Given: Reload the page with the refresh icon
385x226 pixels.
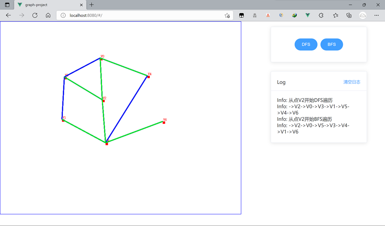Looking at the screenshot, I should coord(35,15).
